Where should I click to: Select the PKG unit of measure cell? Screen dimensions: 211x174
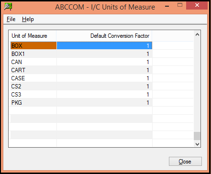(x=33, y=102)
